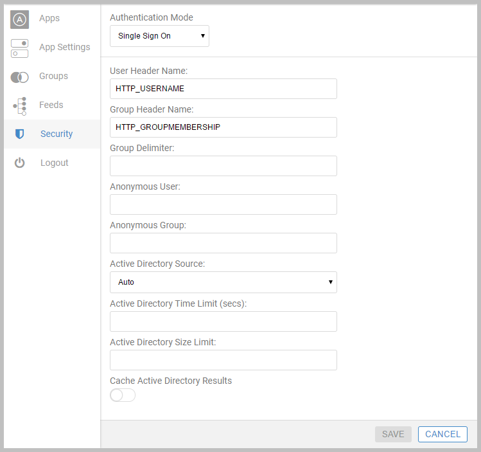This screenshot has height=452, width=481.
Task: Expand the Active Directory Source dropdown
Action: [223, 282]
